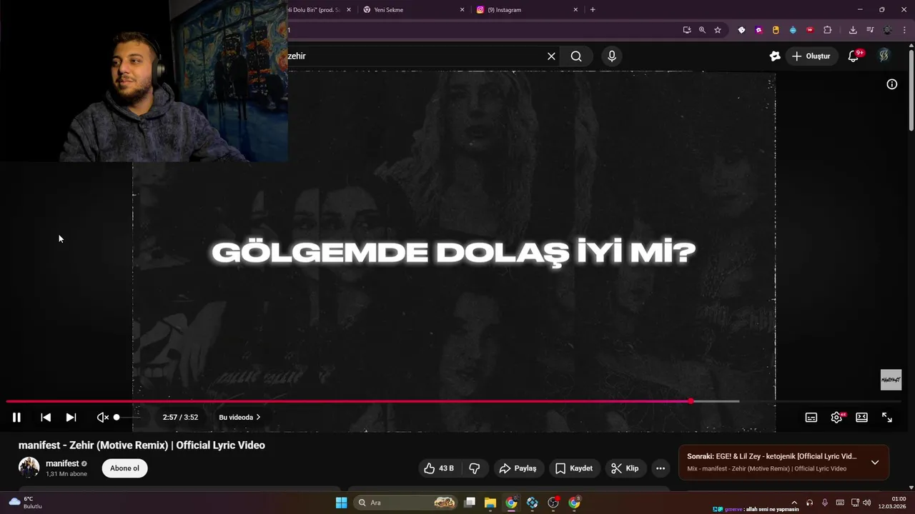Open the Chrome extensions puzzle menu

(x=828, y=30)
